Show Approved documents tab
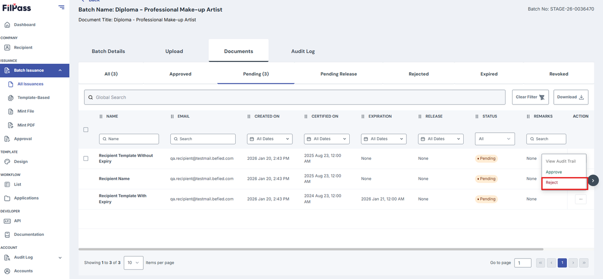The width and height of the screenshot is (603, 279). pos(180,74)
